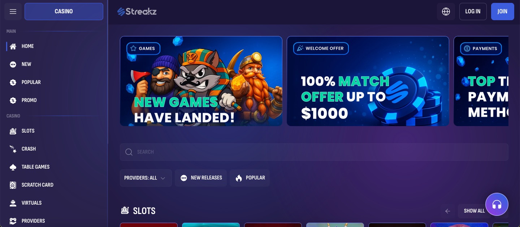The width and height of the screenshot is (520, 227).
Task: Toggle the hamburger sidebar menu
Action: [13, 12]
